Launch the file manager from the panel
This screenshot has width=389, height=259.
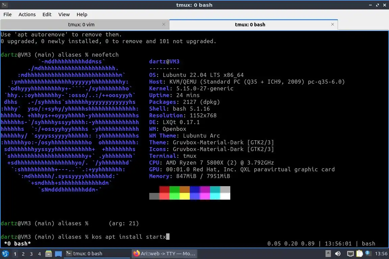pyautogui.click(x=49, y=254)
